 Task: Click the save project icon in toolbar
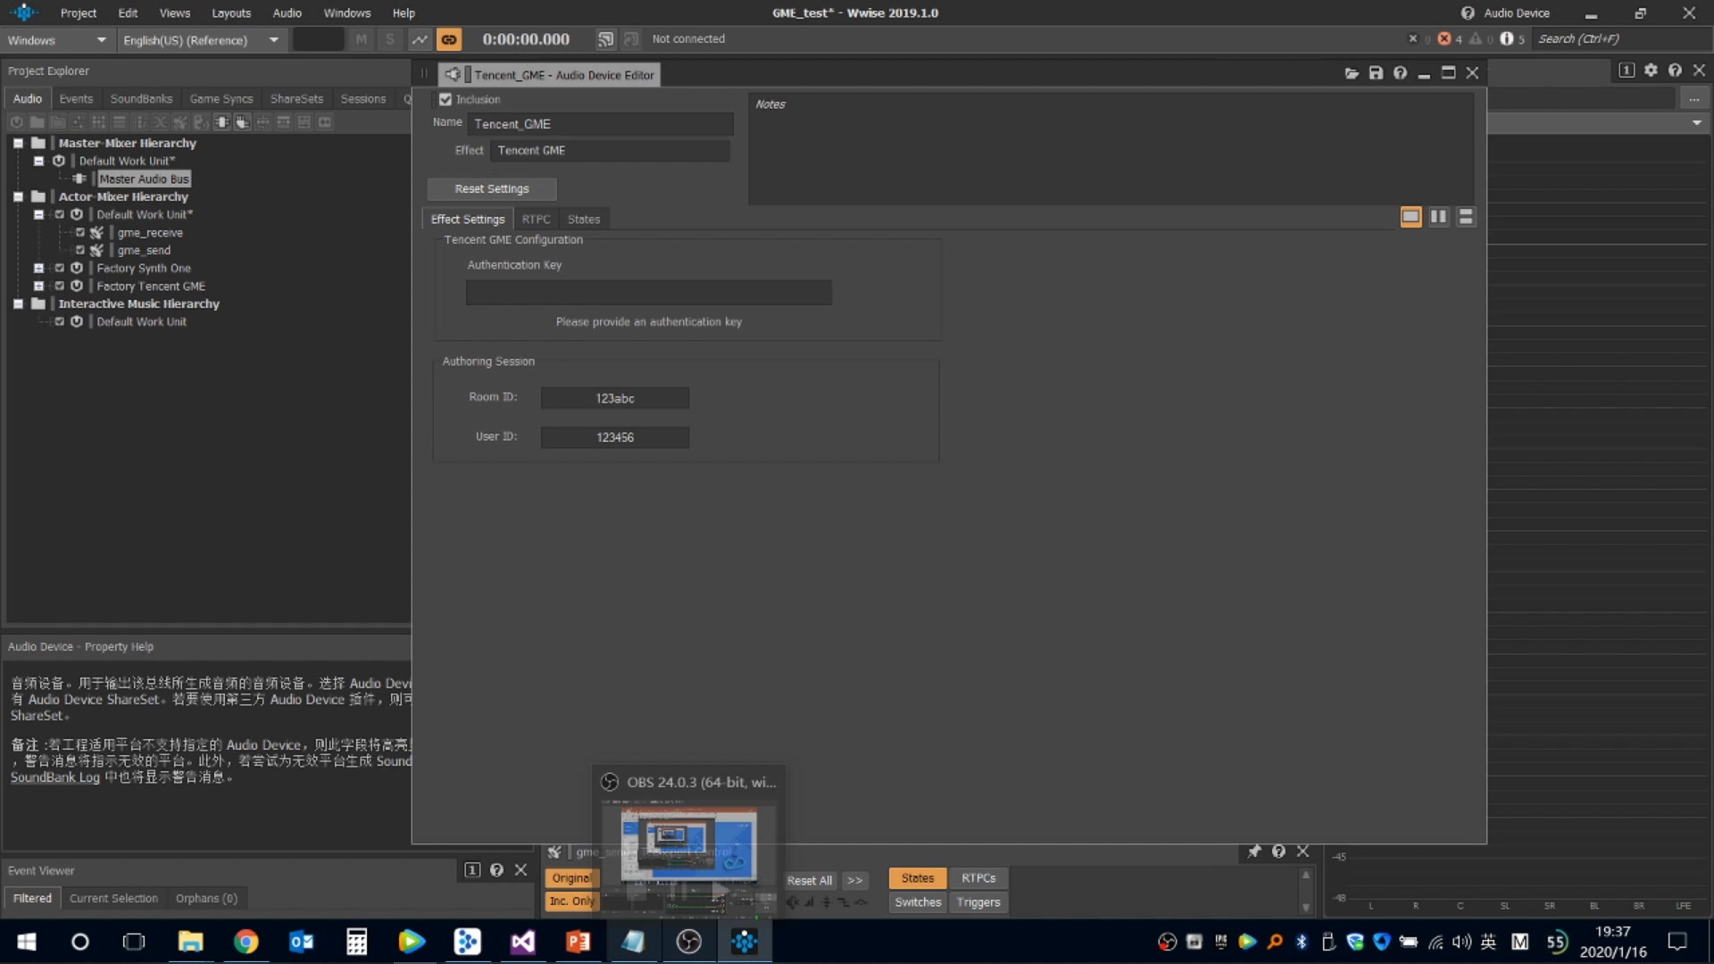point(1374,73)
